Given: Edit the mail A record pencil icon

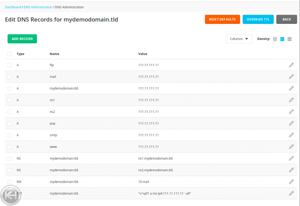Looking at the screenshot, I should (291, 77).
